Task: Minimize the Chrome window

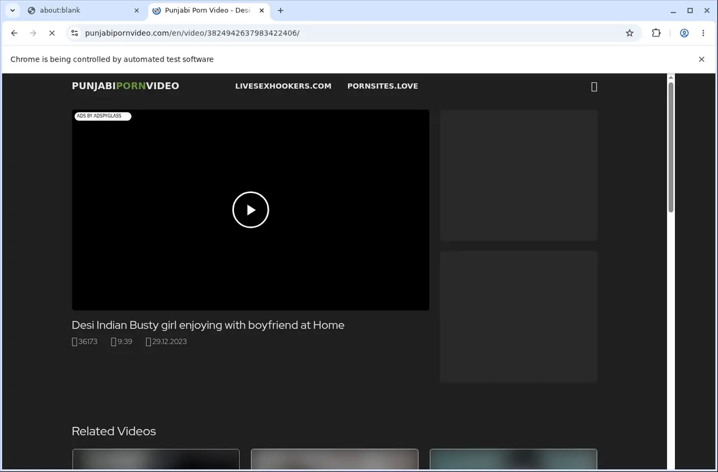Action: click(674, 10)
